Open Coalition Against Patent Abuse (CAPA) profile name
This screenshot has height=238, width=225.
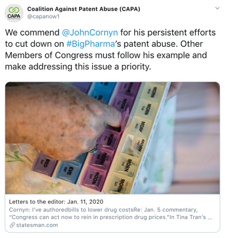(84, 9)
